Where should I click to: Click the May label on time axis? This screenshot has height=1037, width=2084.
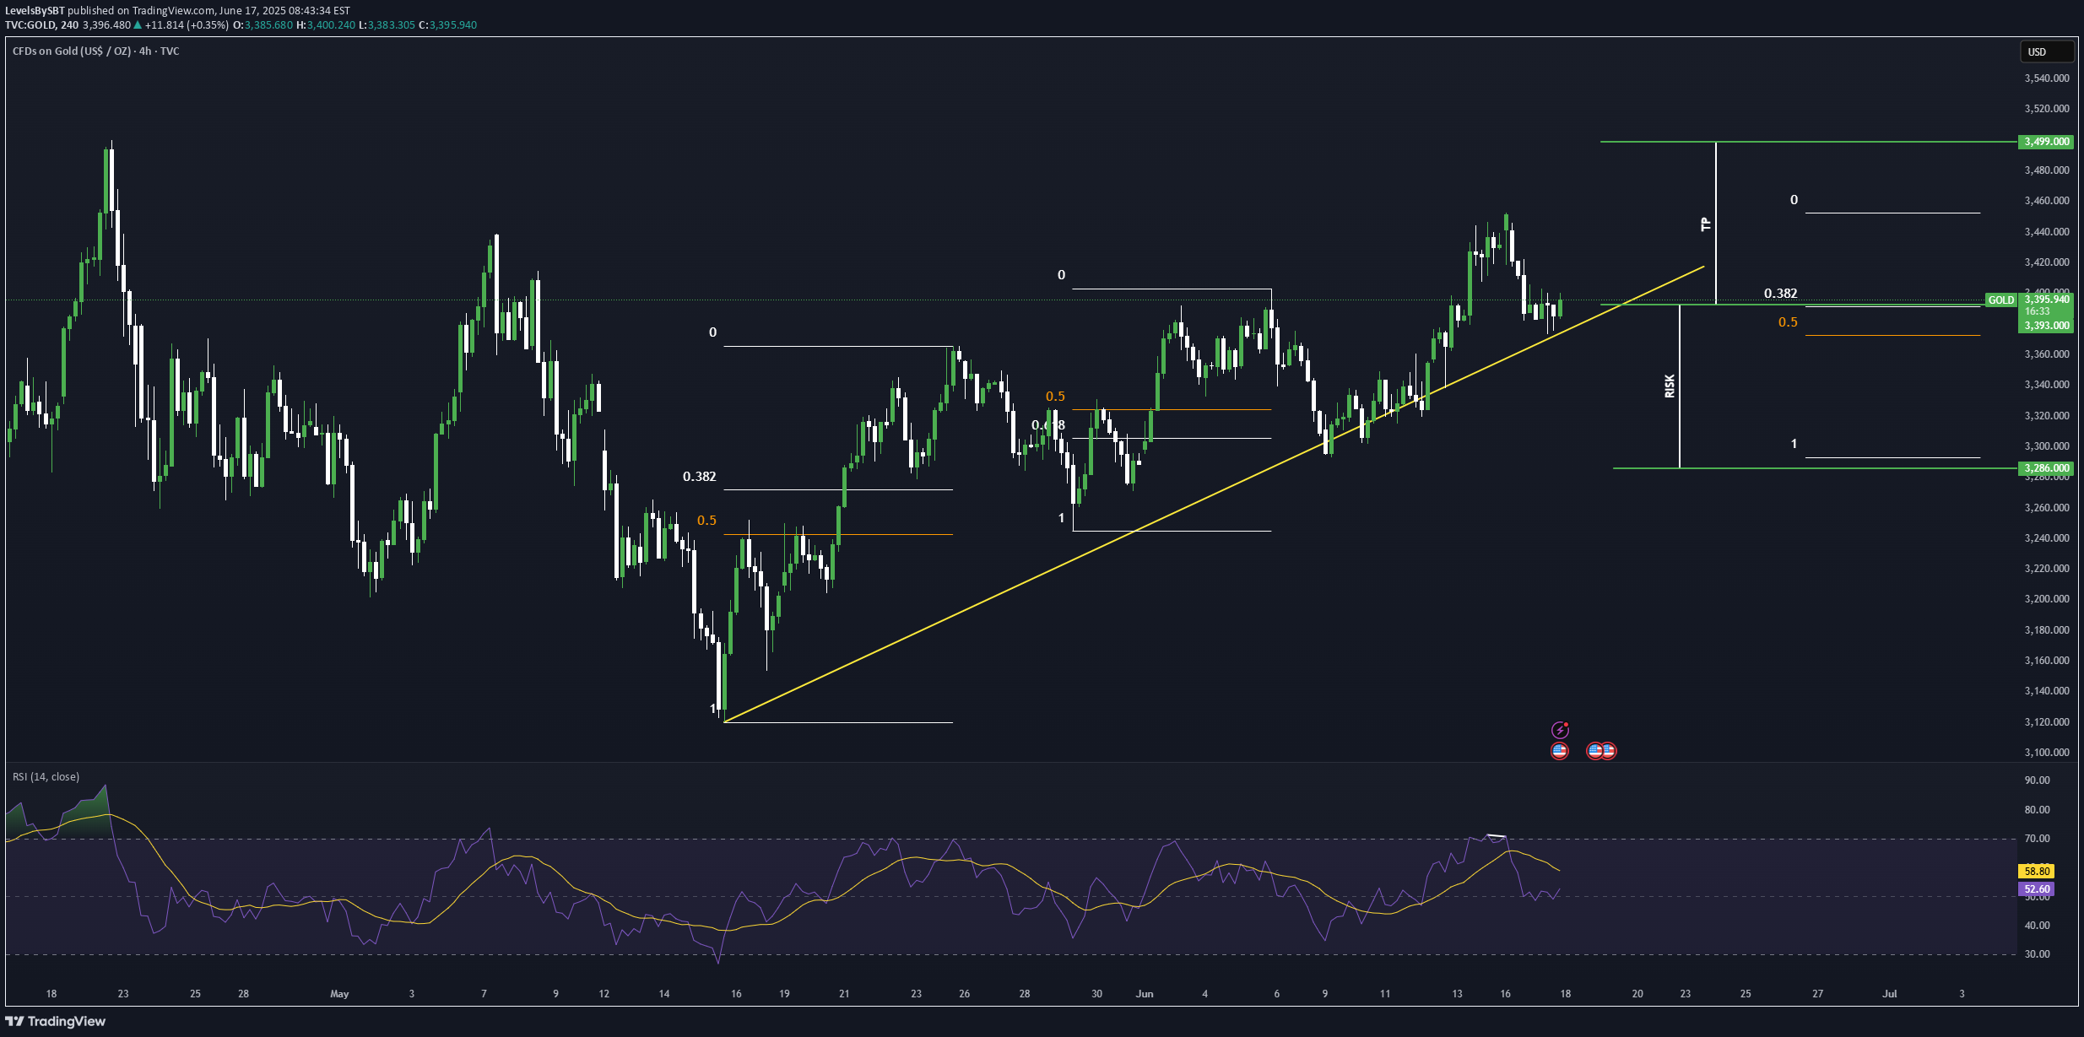tap(339, 994)
